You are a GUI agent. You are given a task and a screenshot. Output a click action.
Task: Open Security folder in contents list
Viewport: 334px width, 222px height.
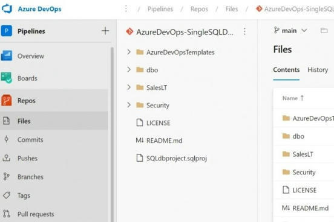coord(304,173)
